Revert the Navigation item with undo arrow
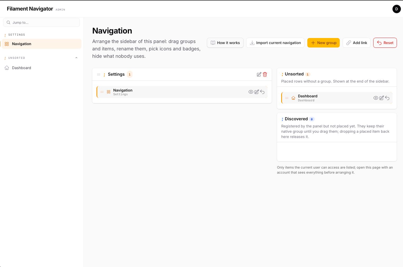This screenshot has height=267, width=403. click(x=262, y=92)
